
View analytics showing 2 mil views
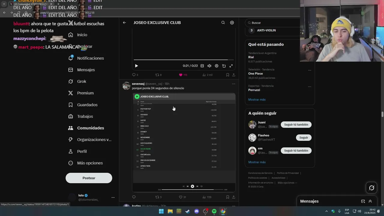pos(207,75)
